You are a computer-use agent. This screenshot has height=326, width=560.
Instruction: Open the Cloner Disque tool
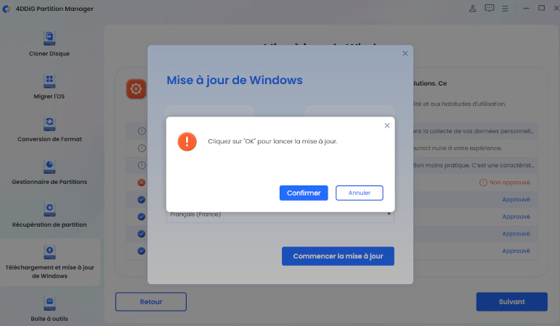(x=49, y=43)
